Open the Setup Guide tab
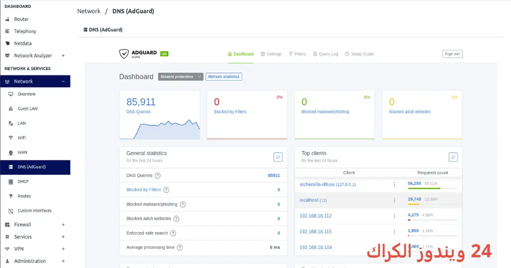Image resolution: width=511 pixels, height=268 pixels. pyautogui.click(x=359, y=54)
